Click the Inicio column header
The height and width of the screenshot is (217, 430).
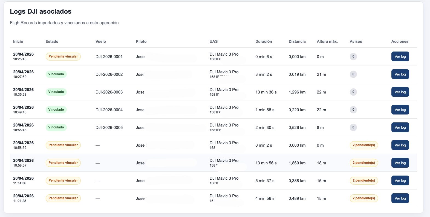click(x=18, y=41)
